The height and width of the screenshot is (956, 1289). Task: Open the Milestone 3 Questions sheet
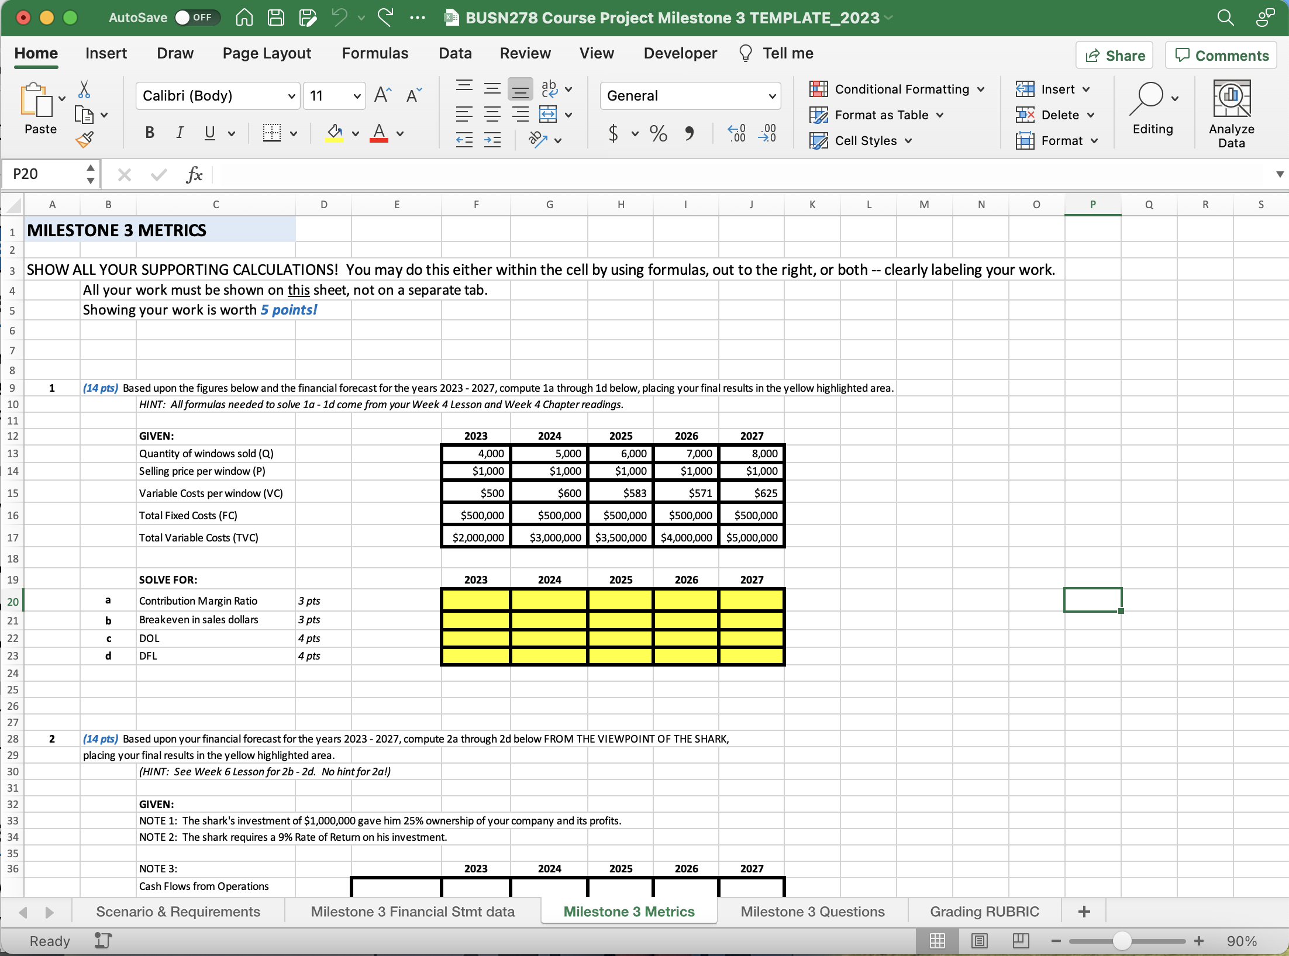812,911
